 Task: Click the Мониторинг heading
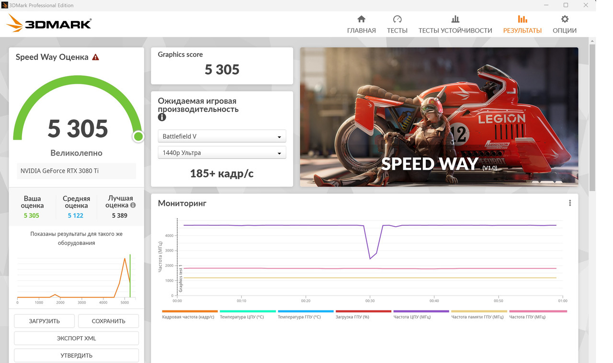pyautogui.click(x=182, y=203)
